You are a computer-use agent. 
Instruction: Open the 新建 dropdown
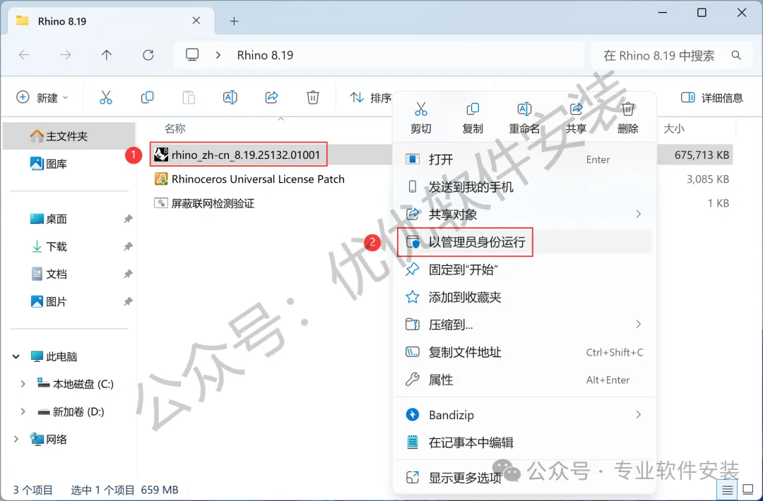click(x=42, y=97)
